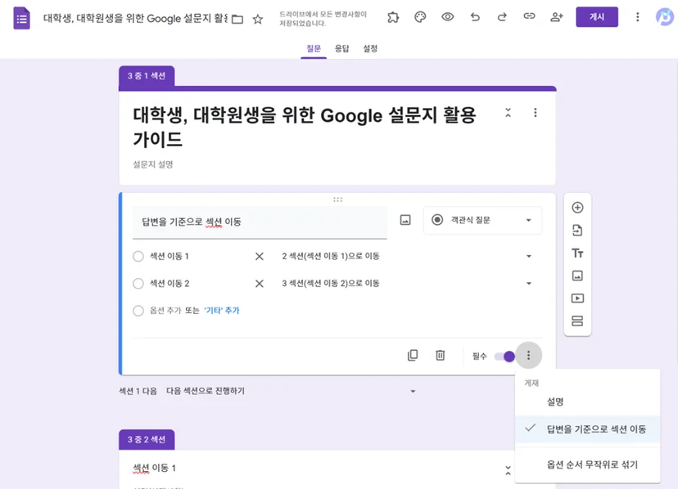Click the redo arrow
Image resolution: width=678 pixels, height=489 pixels.
[x=502, y=17]
